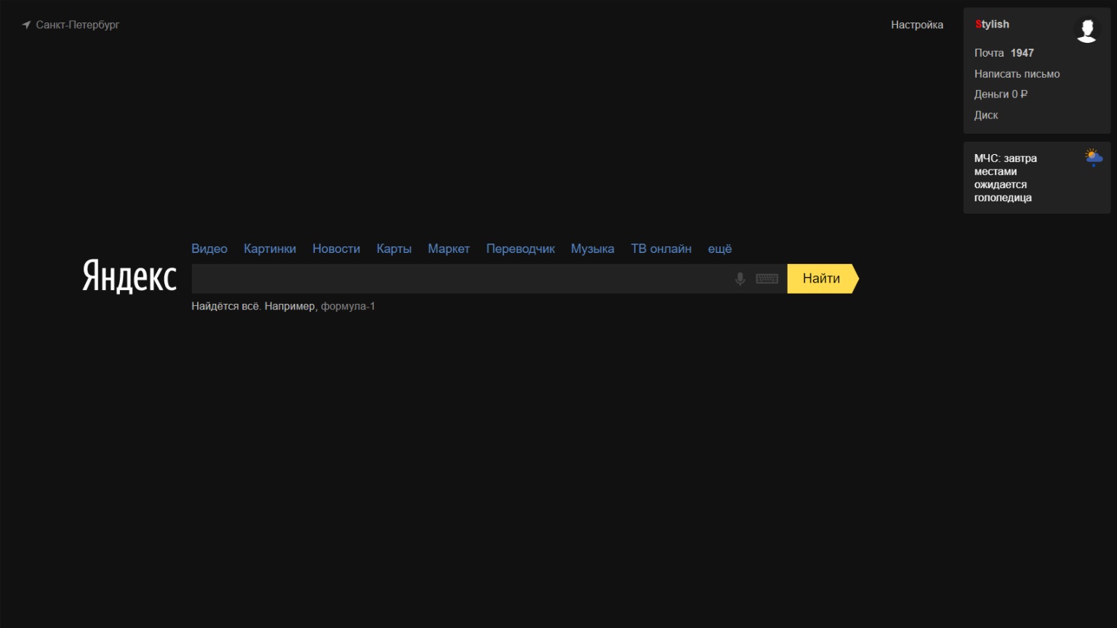The width and height of the screenshot is (1117, 628).
Task: Open Почта mailbox link
Action: coord(989,53)
